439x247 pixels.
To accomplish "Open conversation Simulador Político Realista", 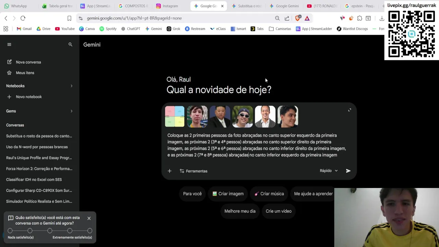I will coord(39,201).
